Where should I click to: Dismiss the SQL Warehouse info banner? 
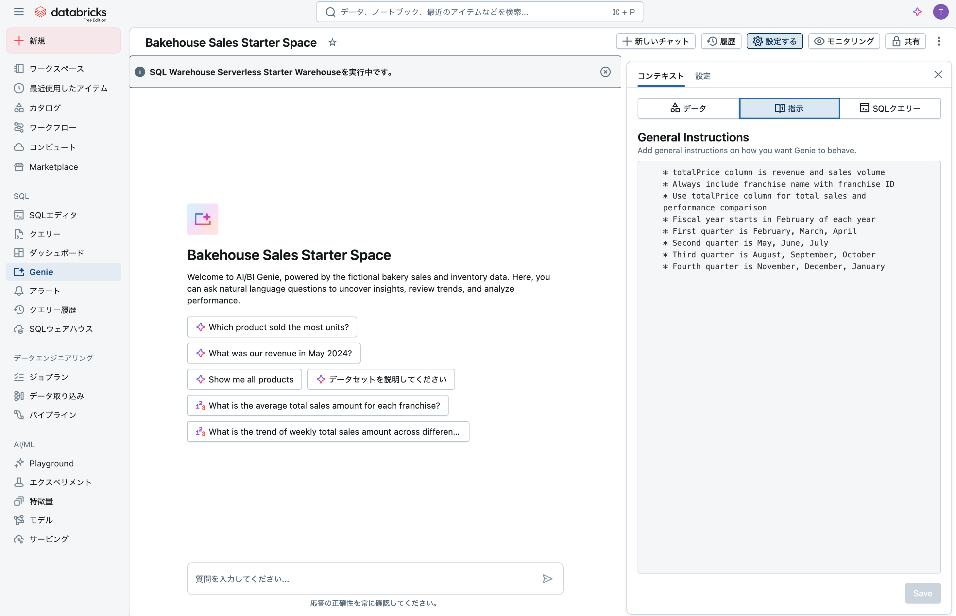coord(605,72)
